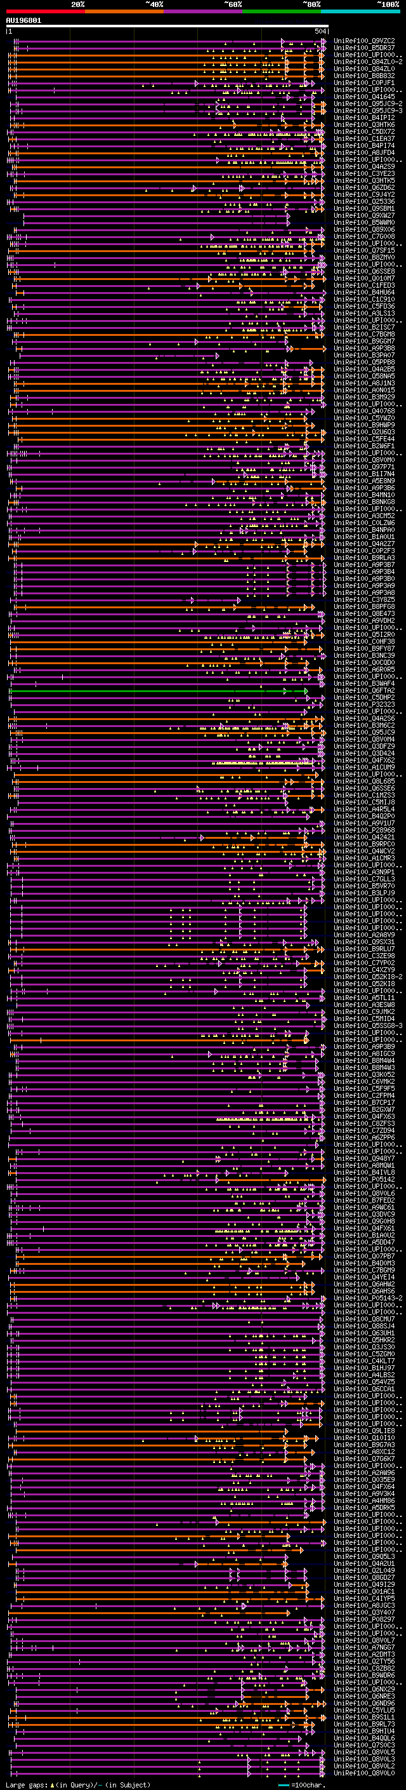Select the UniRef100_B4IPI2 label
Image resolution: width=406 pixels, height=1790 pixels.
(364, 117)
